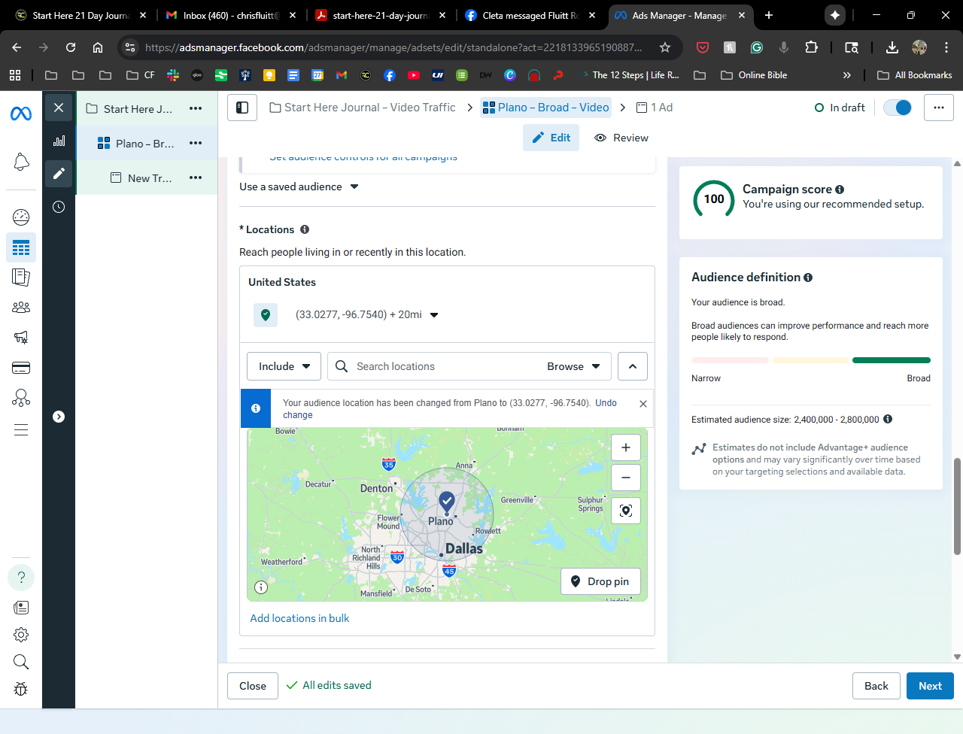
Task: Click the audiences people icon in sidebar
Action: [21, 308]
